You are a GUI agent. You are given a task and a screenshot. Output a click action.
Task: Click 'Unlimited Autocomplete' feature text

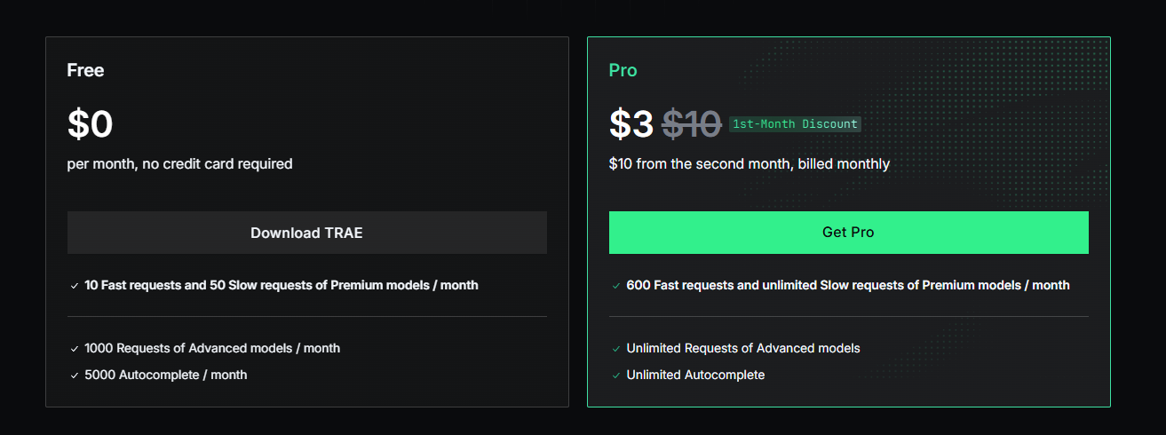(695, 375)
